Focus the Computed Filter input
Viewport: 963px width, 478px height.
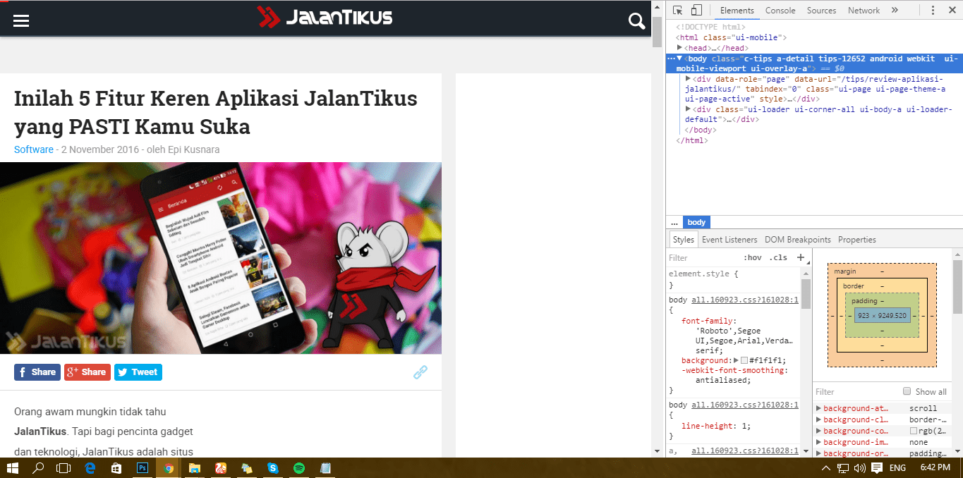[857, 391]
